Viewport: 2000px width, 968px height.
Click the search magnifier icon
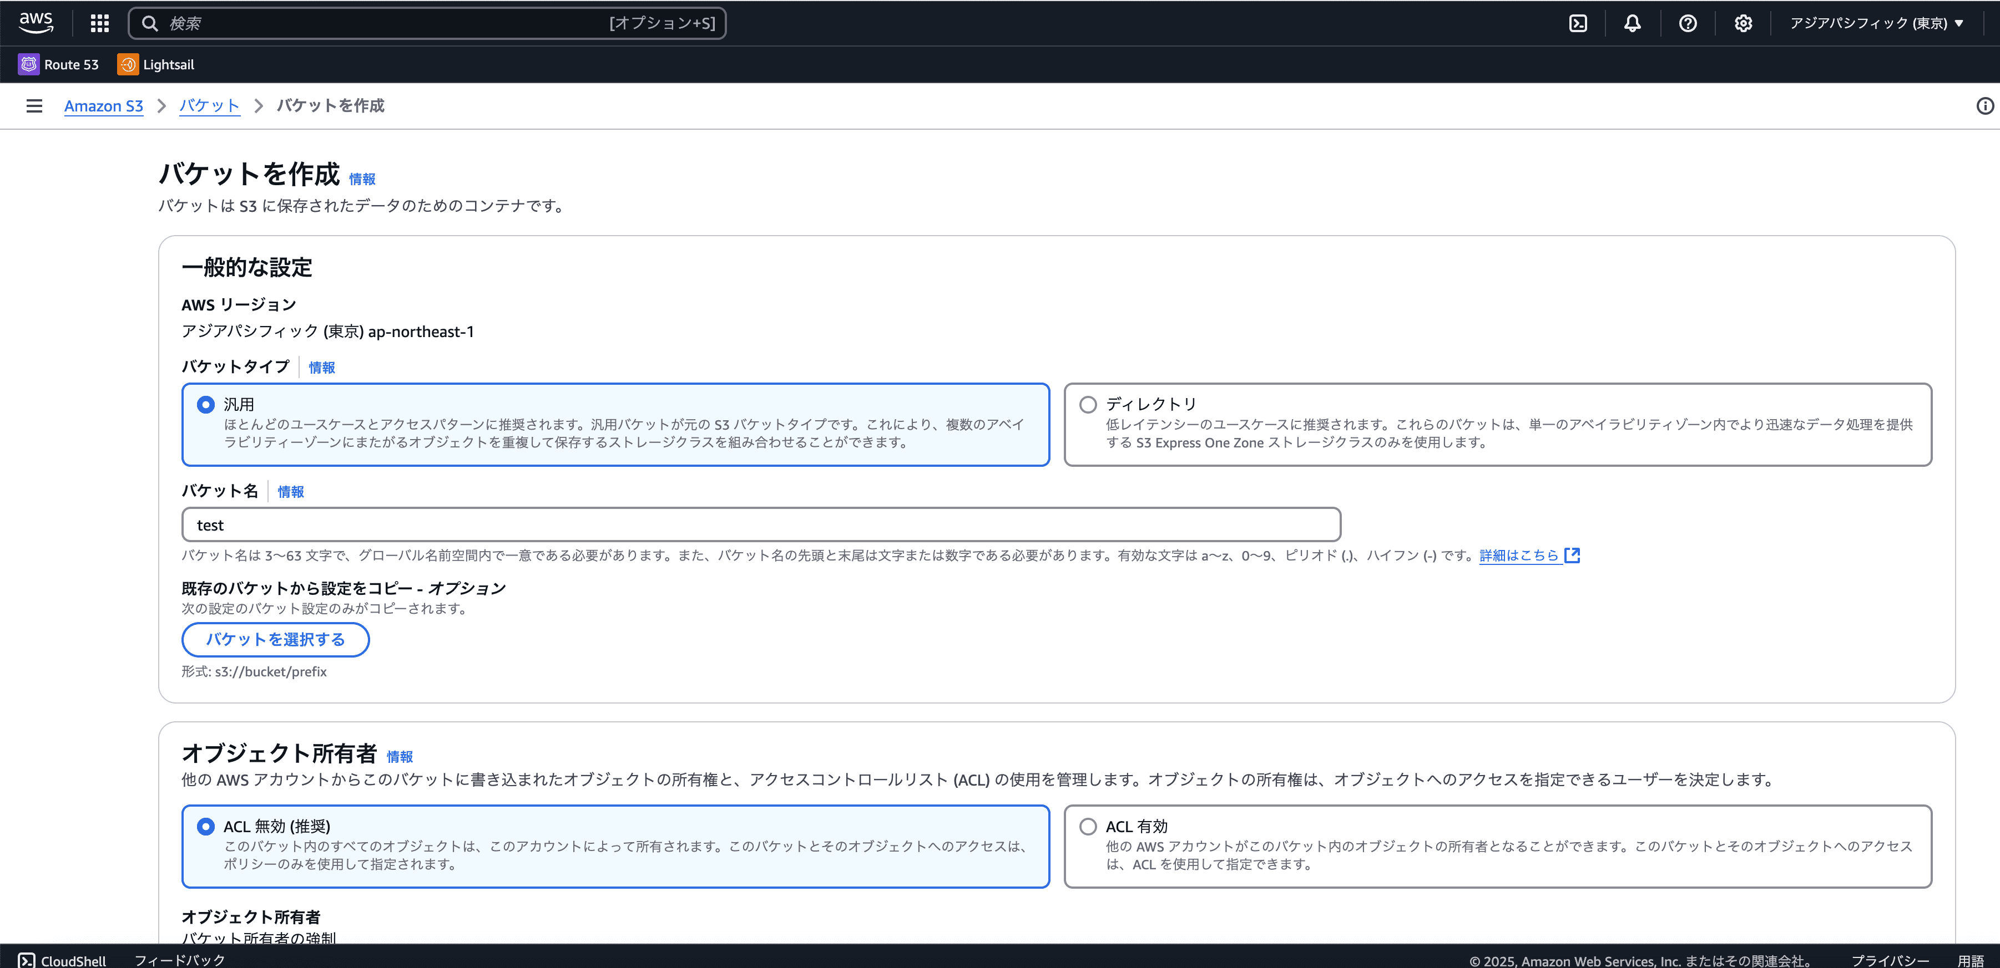tap(150, 23)
